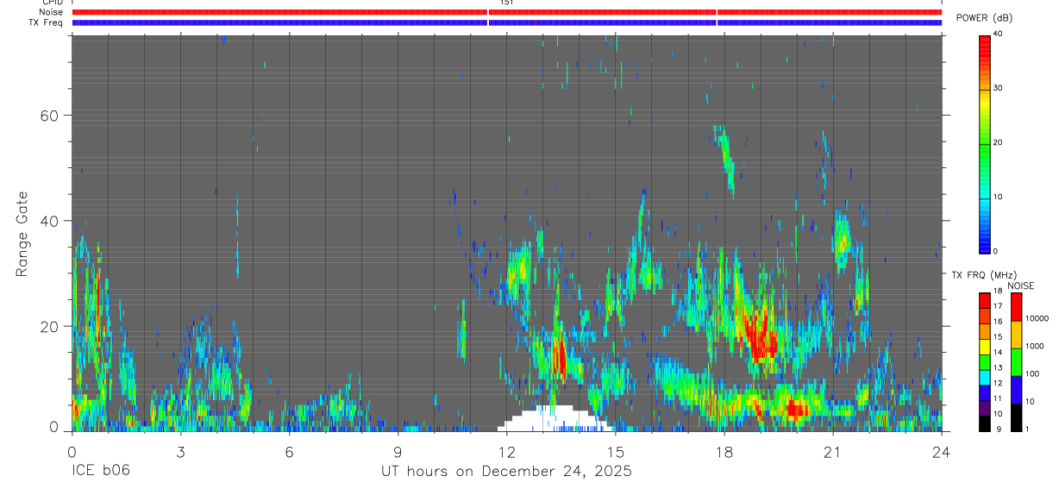Click the "CPID" row label at top
The width and height of the screenshot is (1059, 489).
52,3
